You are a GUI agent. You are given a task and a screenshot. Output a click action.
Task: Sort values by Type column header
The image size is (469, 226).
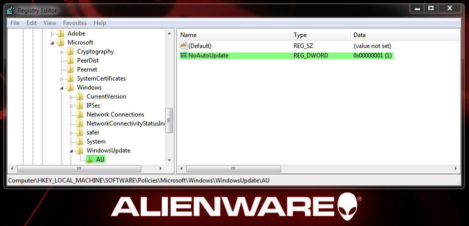click(x=320, y=35)
